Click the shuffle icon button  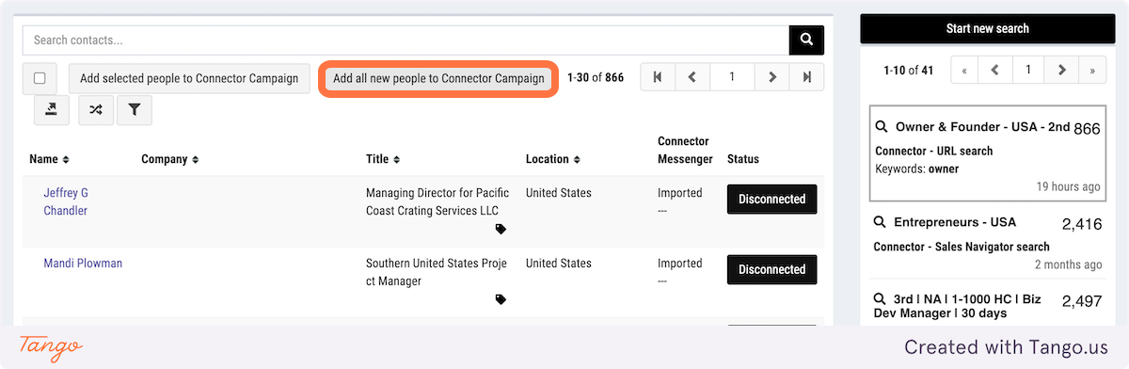click(96, 110)
